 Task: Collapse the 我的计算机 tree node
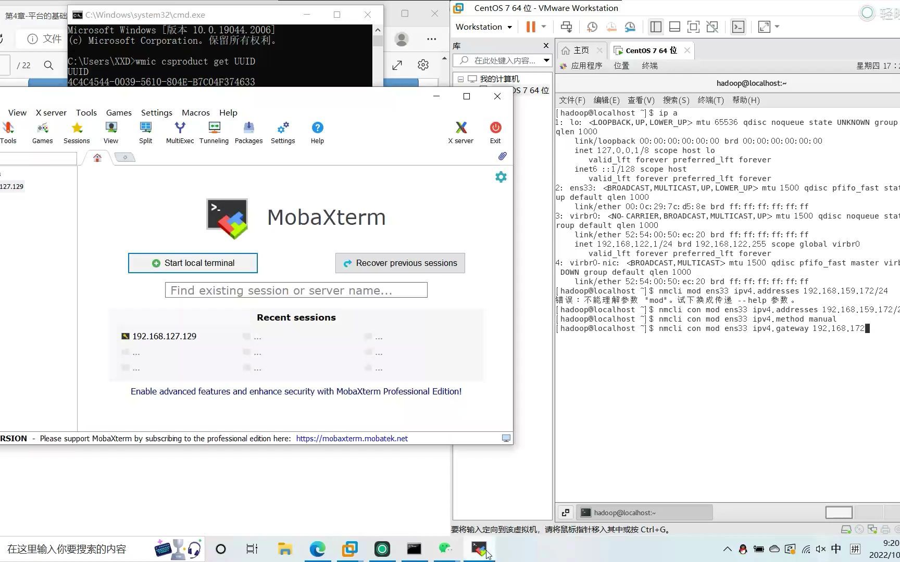click(x=460, y=79)
